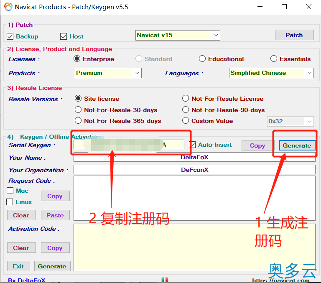Screen dimensions: 321x283
Task: Generate a serial key
Action: click(297, 145)
